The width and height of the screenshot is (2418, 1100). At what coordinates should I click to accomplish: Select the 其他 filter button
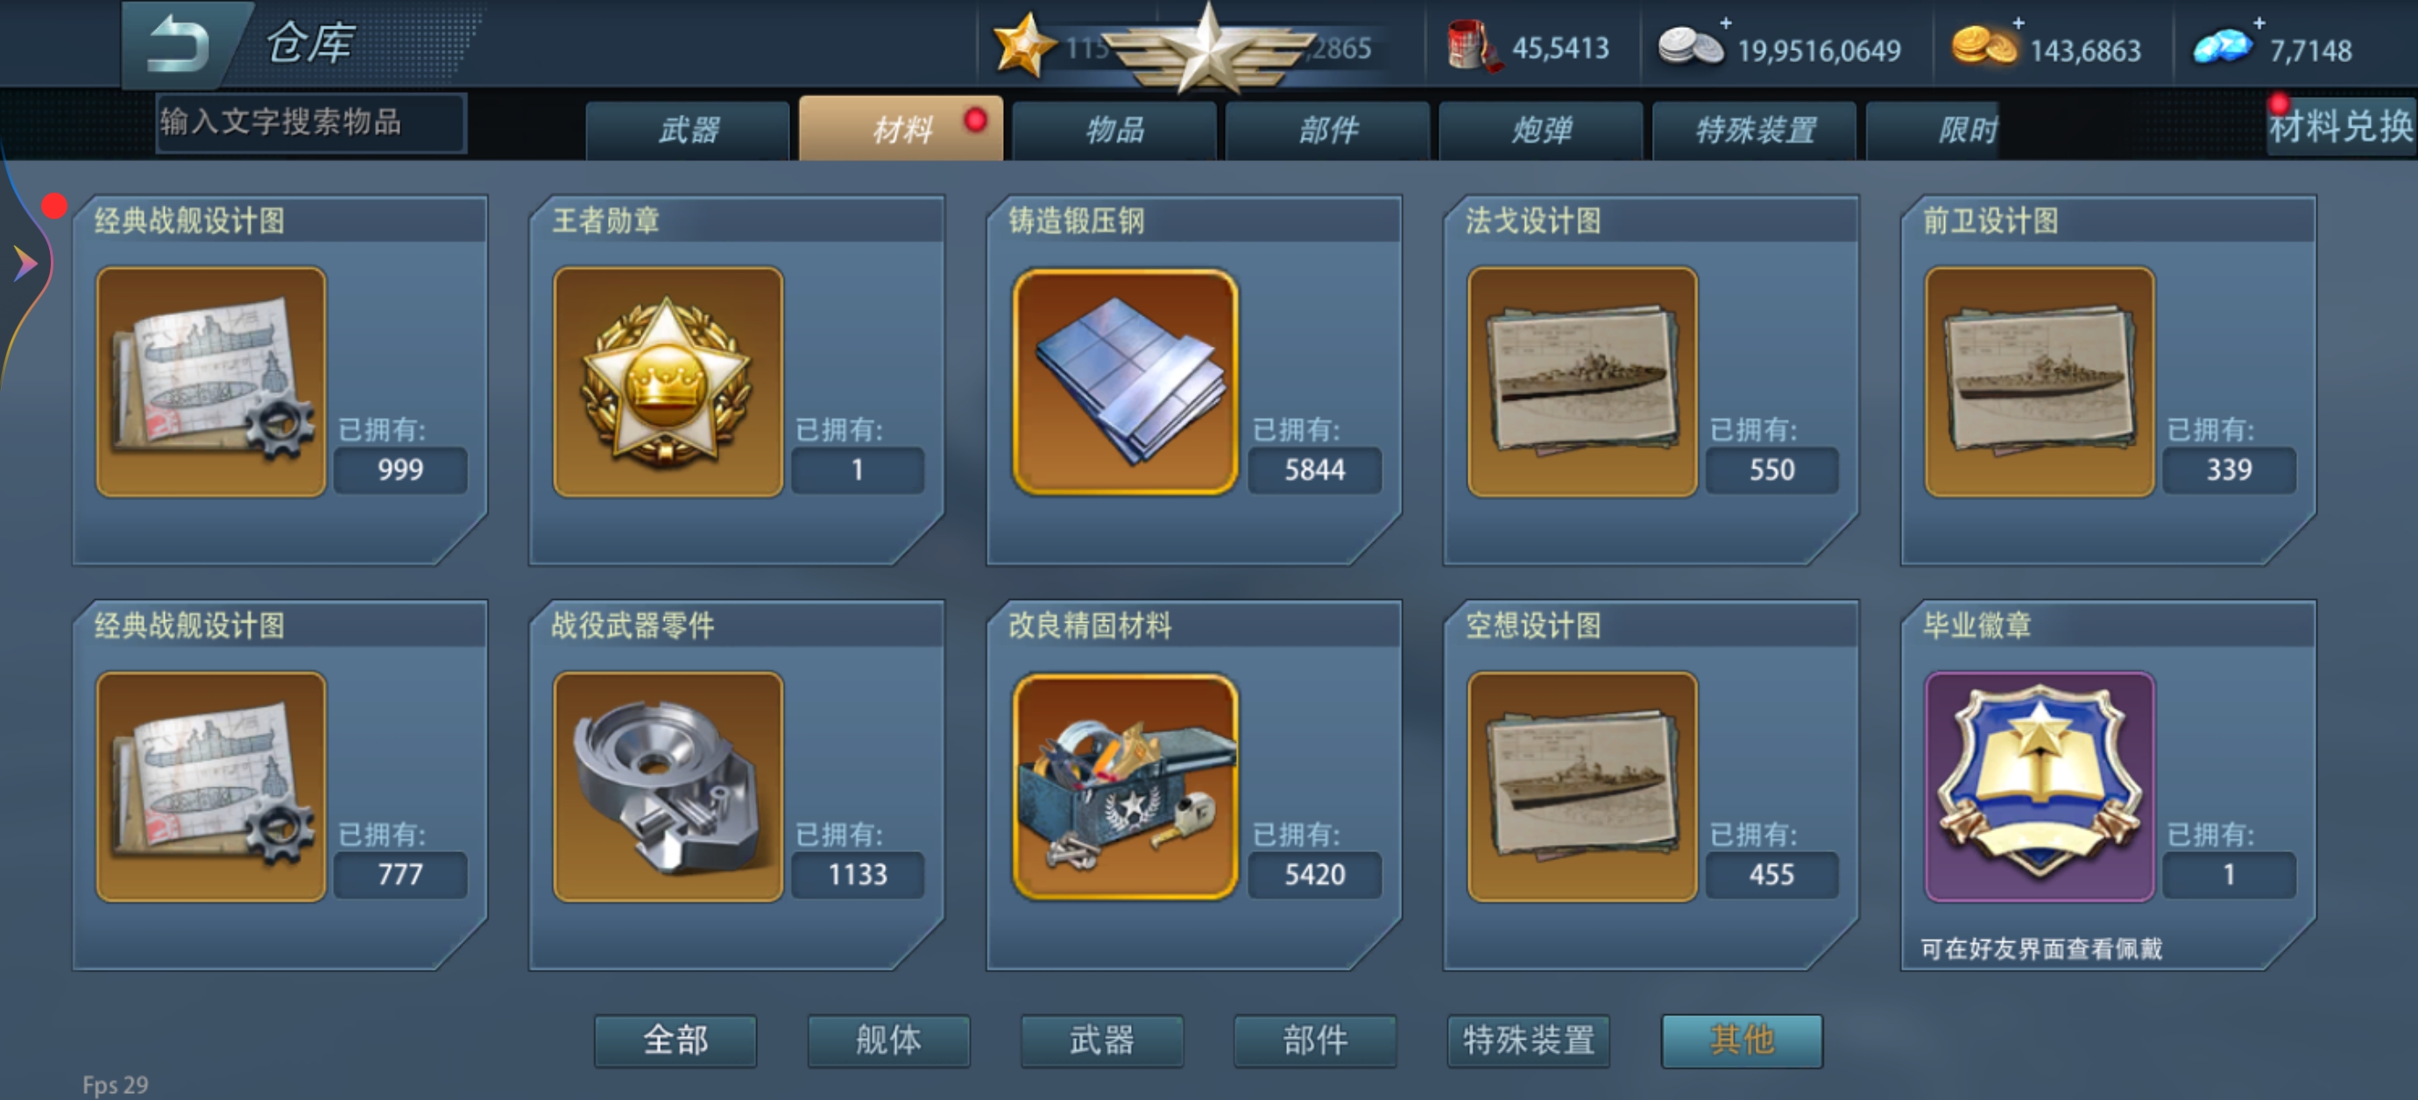pos(1743,1040)
